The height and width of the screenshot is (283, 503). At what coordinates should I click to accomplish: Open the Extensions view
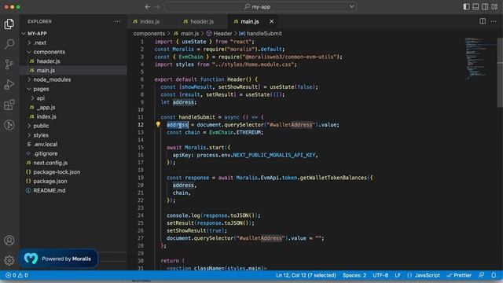pos(9,105)
